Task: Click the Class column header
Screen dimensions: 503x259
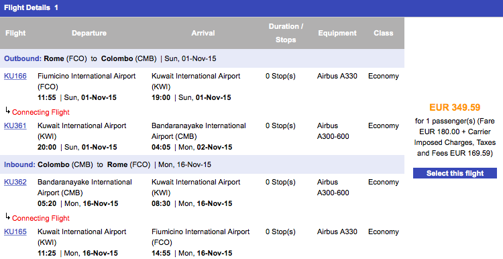Action: [383, 33]
